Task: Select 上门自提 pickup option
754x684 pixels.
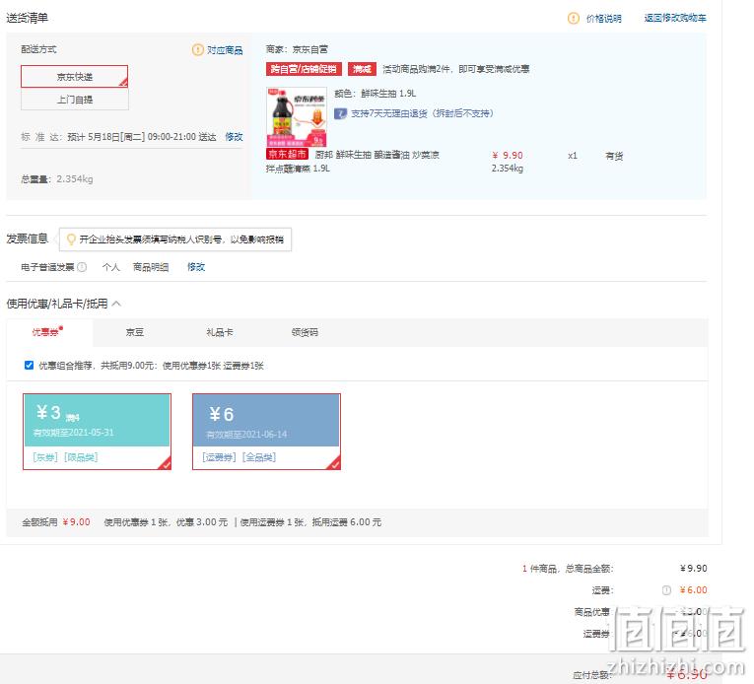Action: click(75, 100)
